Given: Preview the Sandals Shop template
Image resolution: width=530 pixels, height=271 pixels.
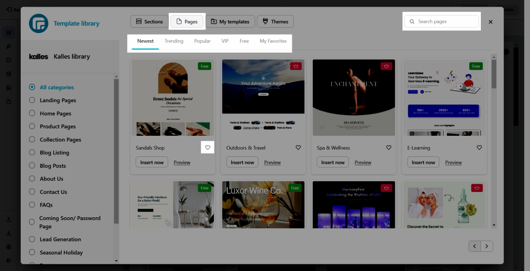Looking at the screenshot, I should click(x=182, y=163).
